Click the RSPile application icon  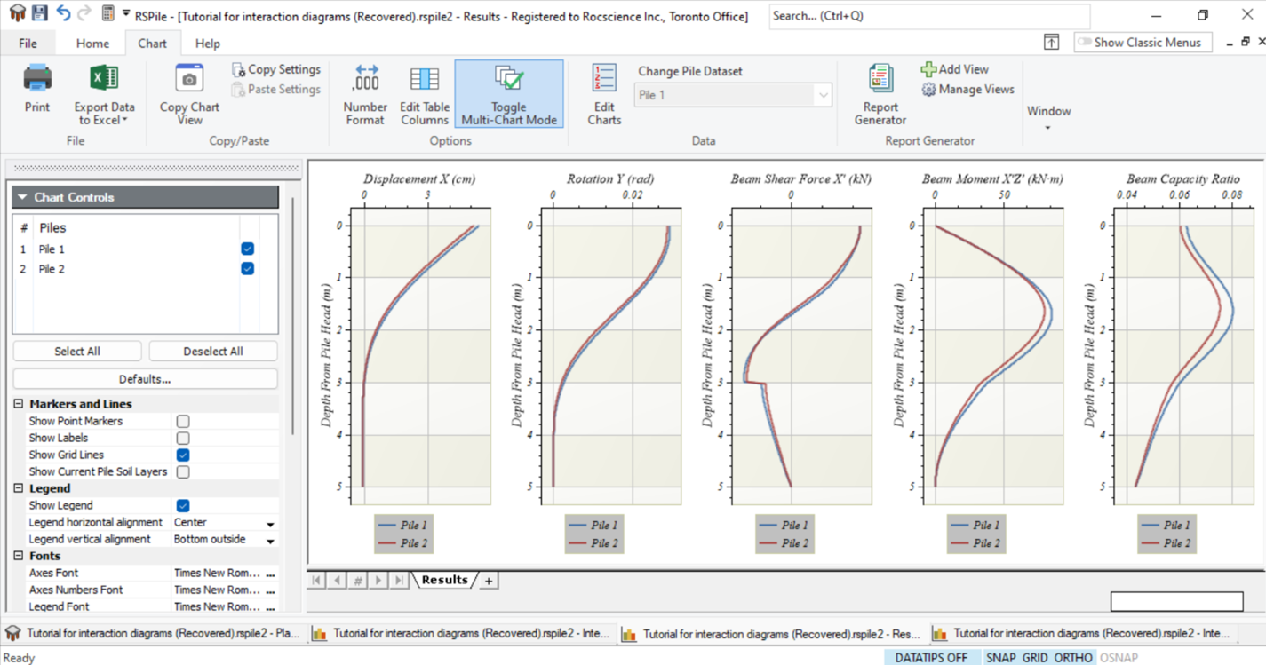pos(16,13)
